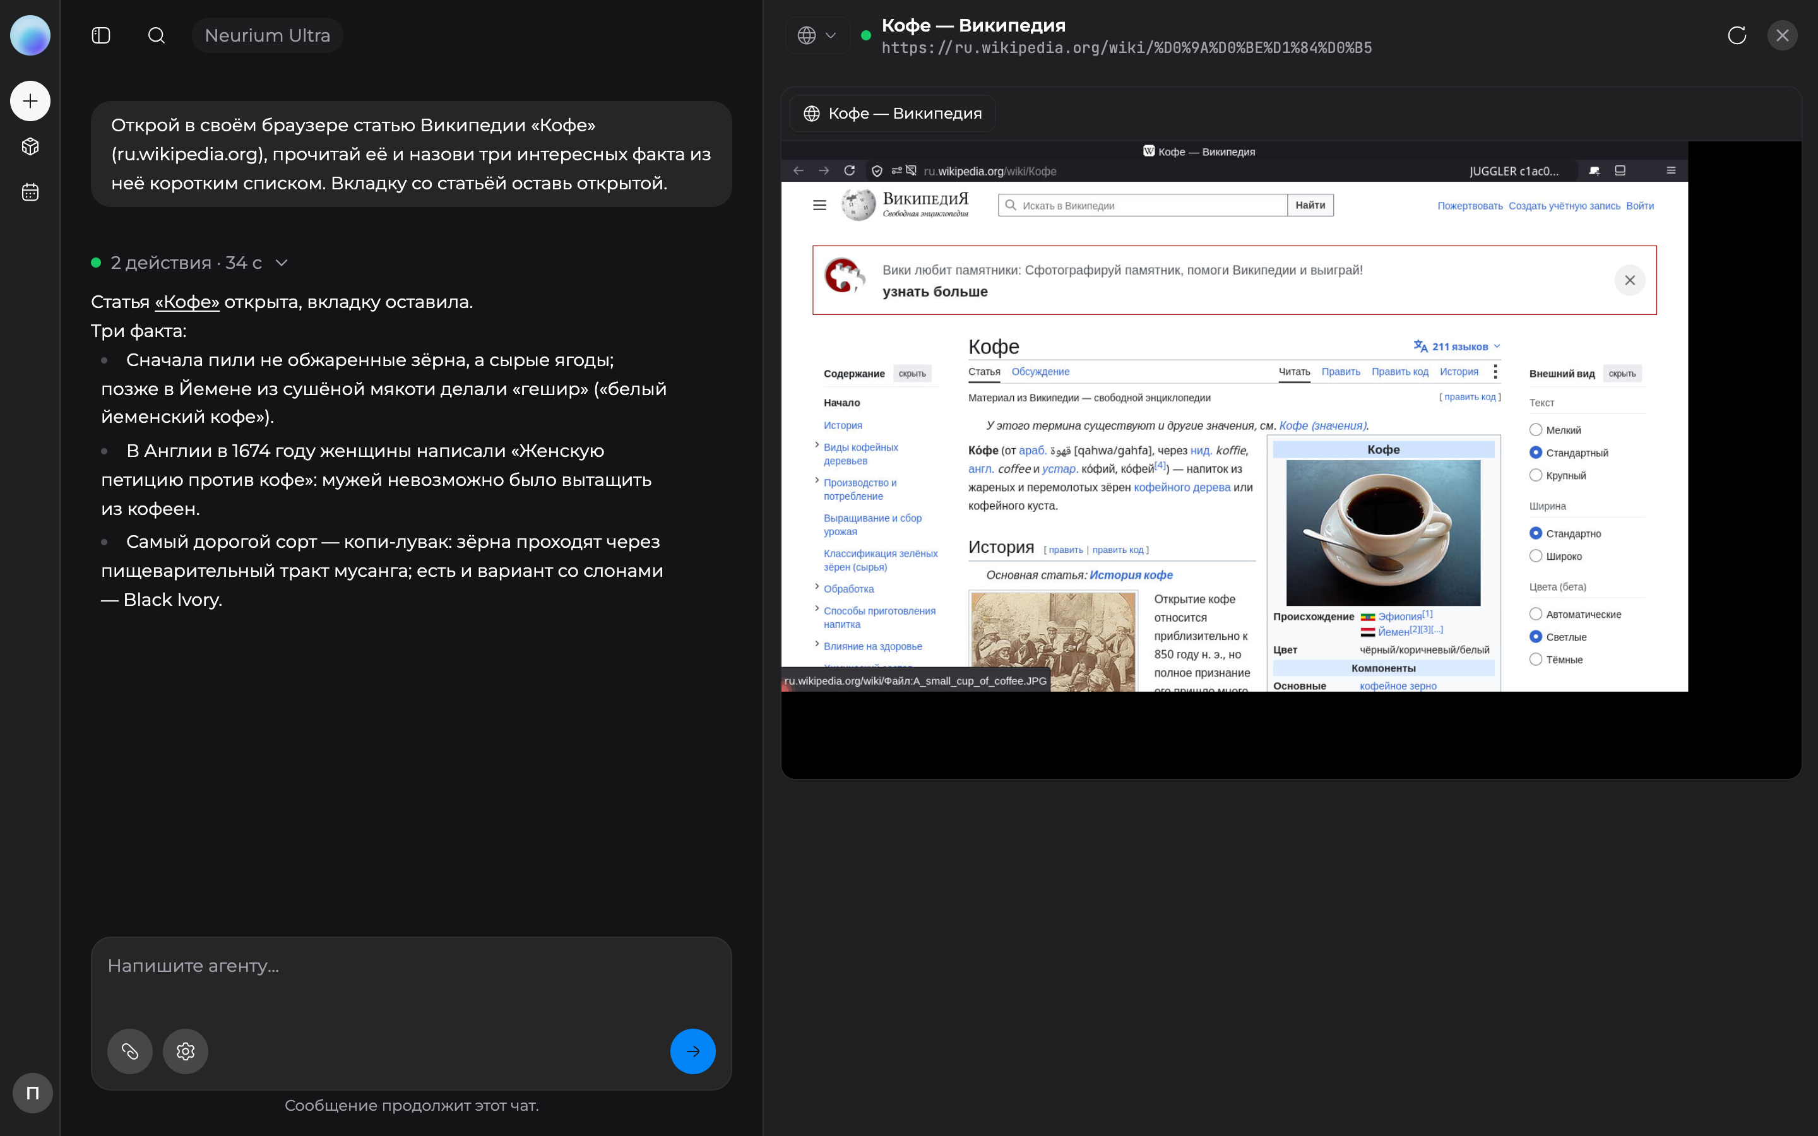Click the Wikipedia globe logo
This screenshot has height=1136, width=1818.
click(x=858, y=204)
